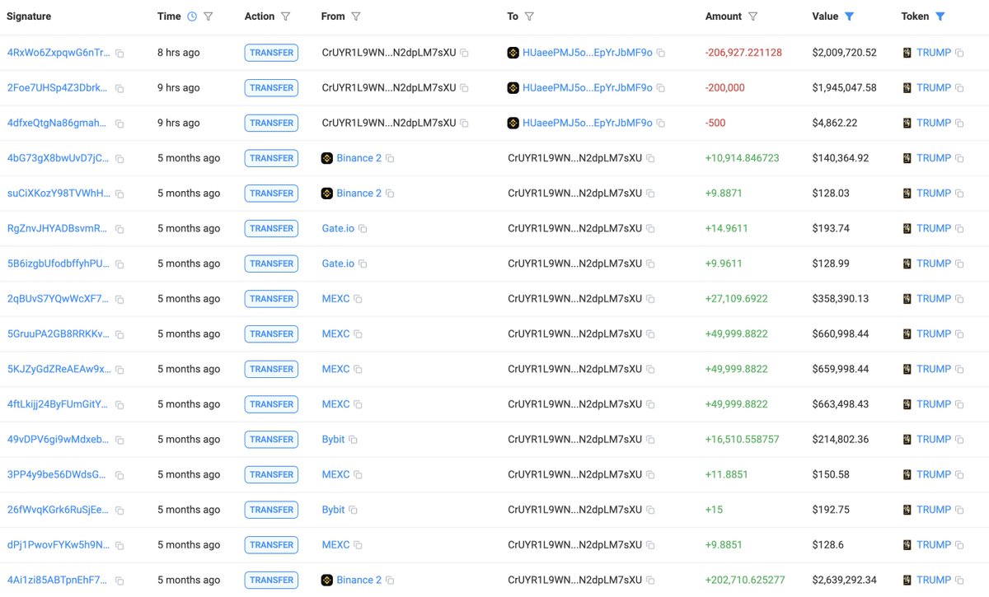Click TRANSFER badge in 8 hrs ago row

tap(271, 53)
